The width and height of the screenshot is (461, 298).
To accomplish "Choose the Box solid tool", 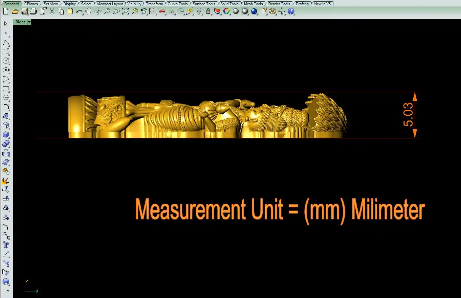I will (6, 135).
